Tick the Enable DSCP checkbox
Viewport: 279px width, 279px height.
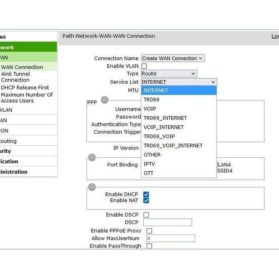click(146, 215)
